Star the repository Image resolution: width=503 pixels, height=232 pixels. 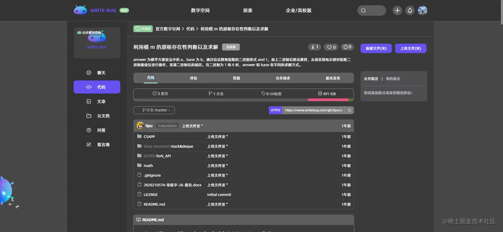[x=347, y=47]
